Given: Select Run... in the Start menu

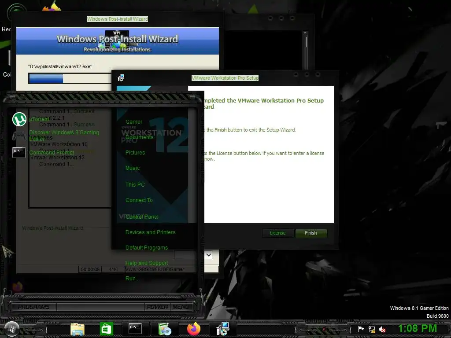Looking at the screenshot, I should [132, 279].
